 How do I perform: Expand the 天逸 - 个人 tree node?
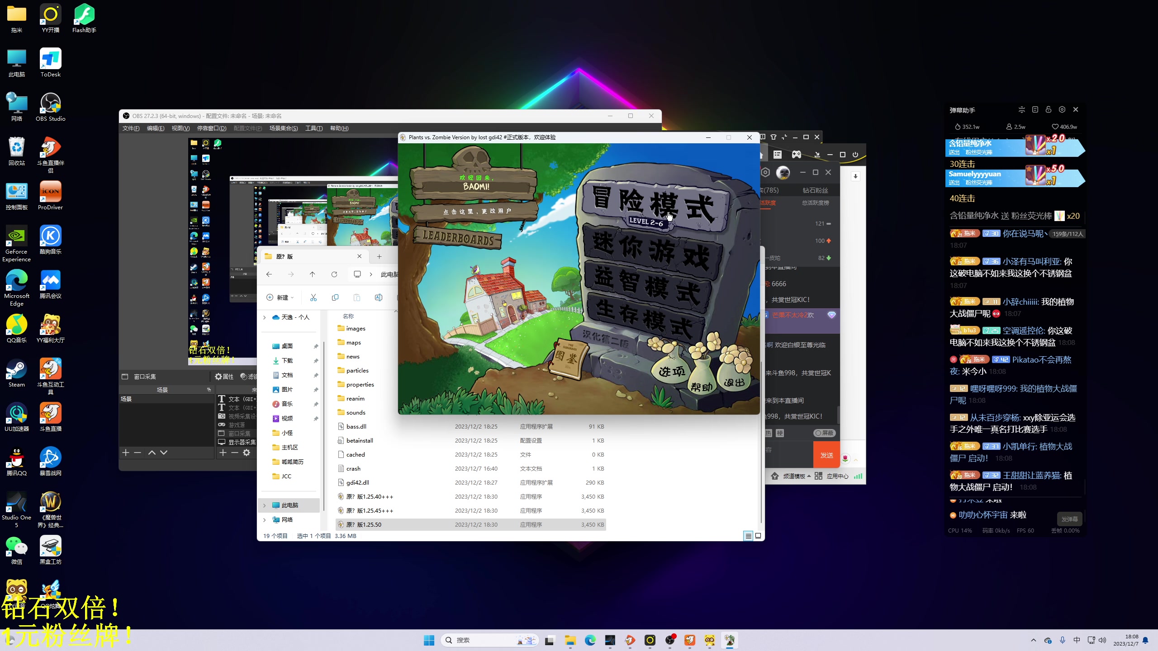tap(265, 317)
